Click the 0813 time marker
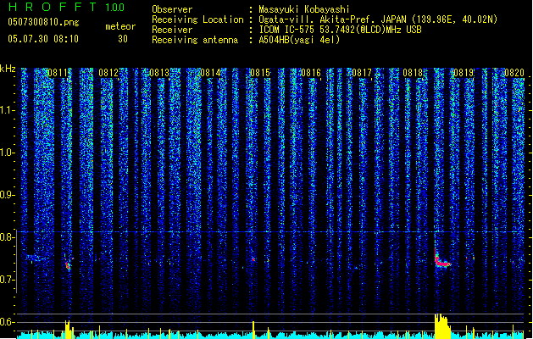Screen dimensions: 533x339 [159, 73]
